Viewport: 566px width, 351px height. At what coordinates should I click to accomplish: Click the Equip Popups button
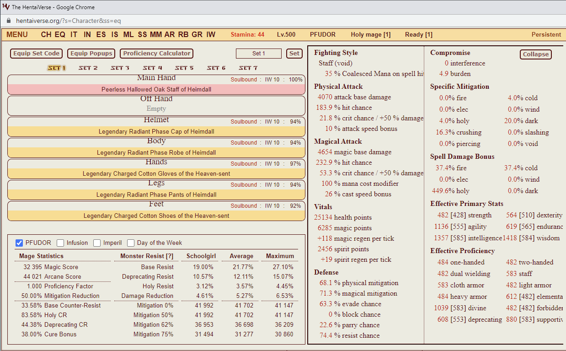tap(91, 54)
